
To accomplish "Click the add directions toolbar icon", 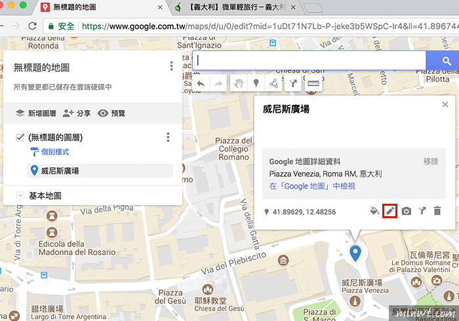I will point(293,83).
